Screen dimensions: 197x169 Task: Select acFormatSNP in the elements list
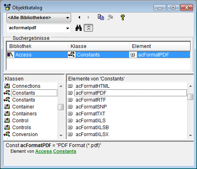91,107
